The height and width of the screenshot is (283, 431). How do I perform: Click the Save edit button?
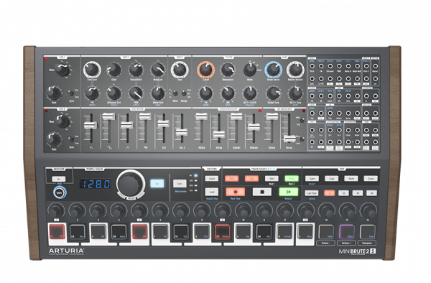[x=312, y=179]
